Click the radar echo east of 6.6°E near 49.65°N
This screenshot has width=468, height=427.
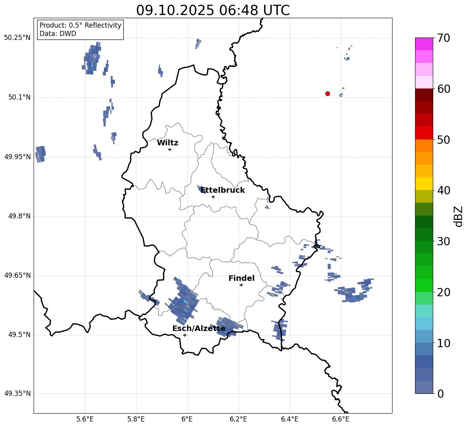[354, 291]
